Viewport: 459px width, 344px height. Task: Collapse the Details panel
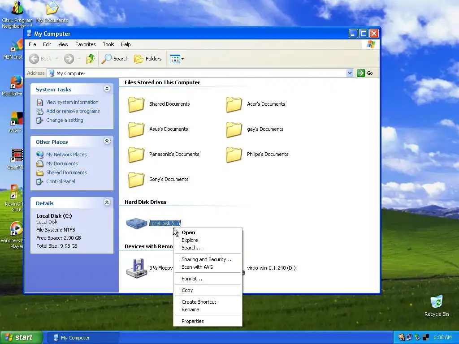pos(107,202)
